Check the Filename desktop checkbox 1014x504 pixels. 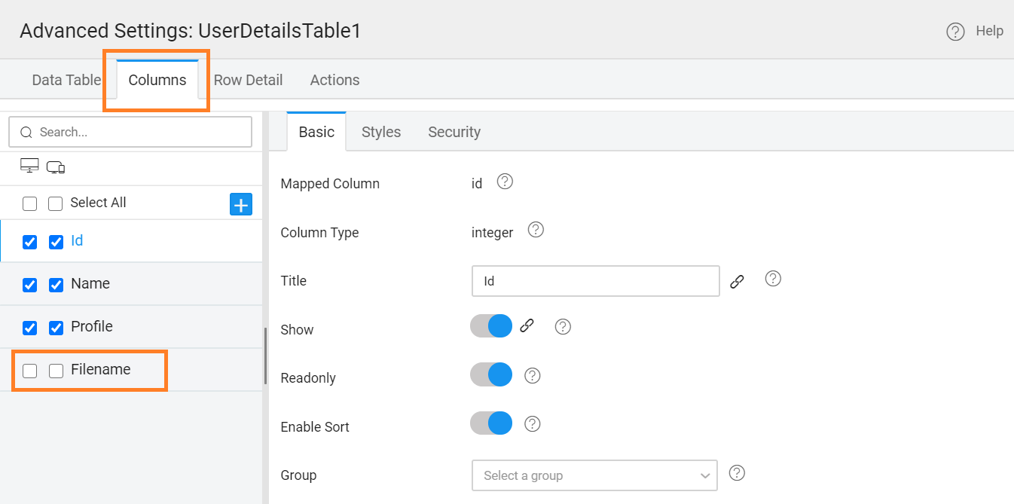pos(28,370)
